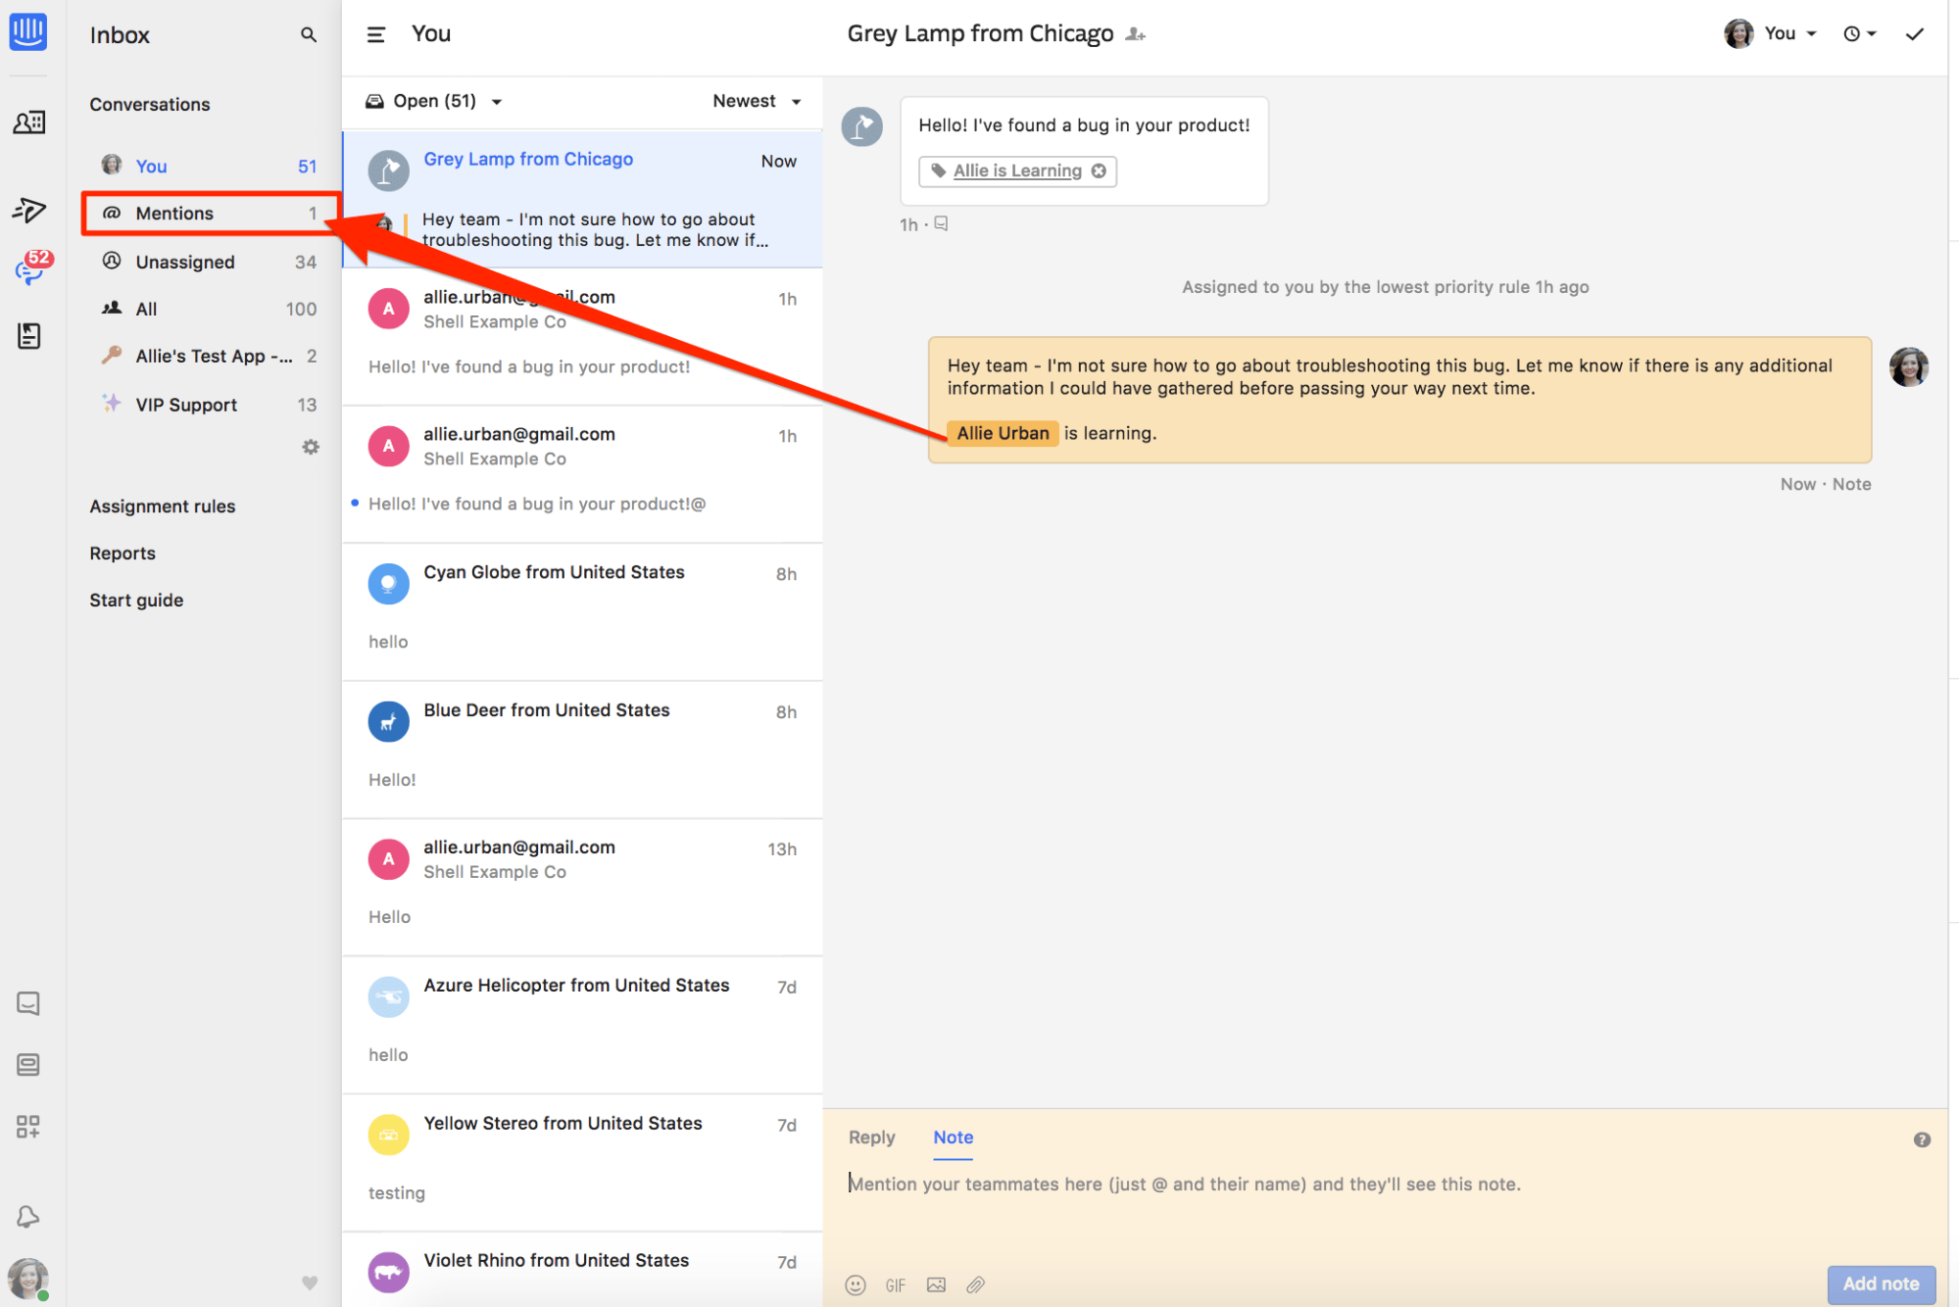
Task: Select the Reply tab in reply editor
Action: click(x=875, y=1137)
